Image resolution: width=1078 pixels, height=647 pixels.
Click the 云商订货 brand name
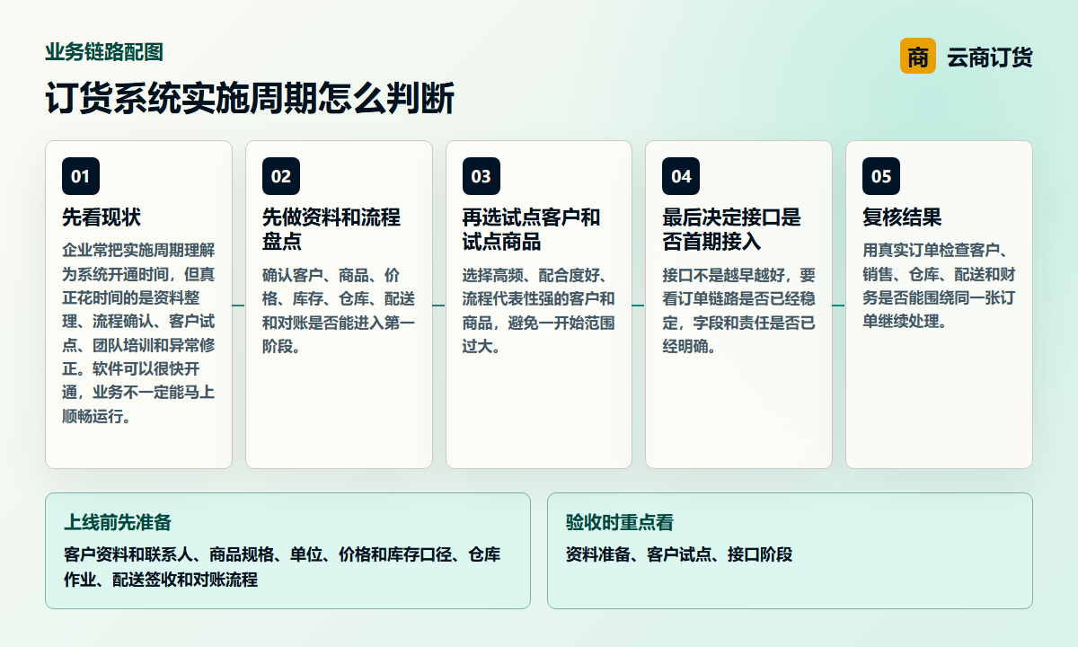tap(990, 57)
